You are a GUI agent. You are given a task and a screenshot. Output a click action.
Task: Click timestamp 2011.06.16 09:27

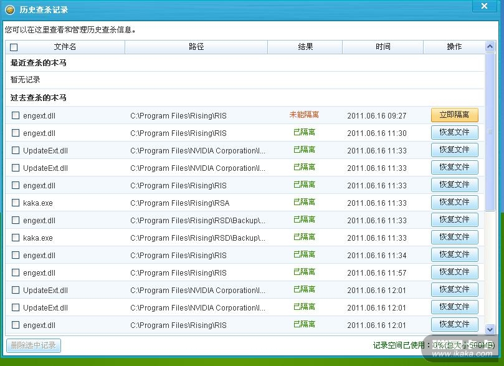tap(377, 116)
